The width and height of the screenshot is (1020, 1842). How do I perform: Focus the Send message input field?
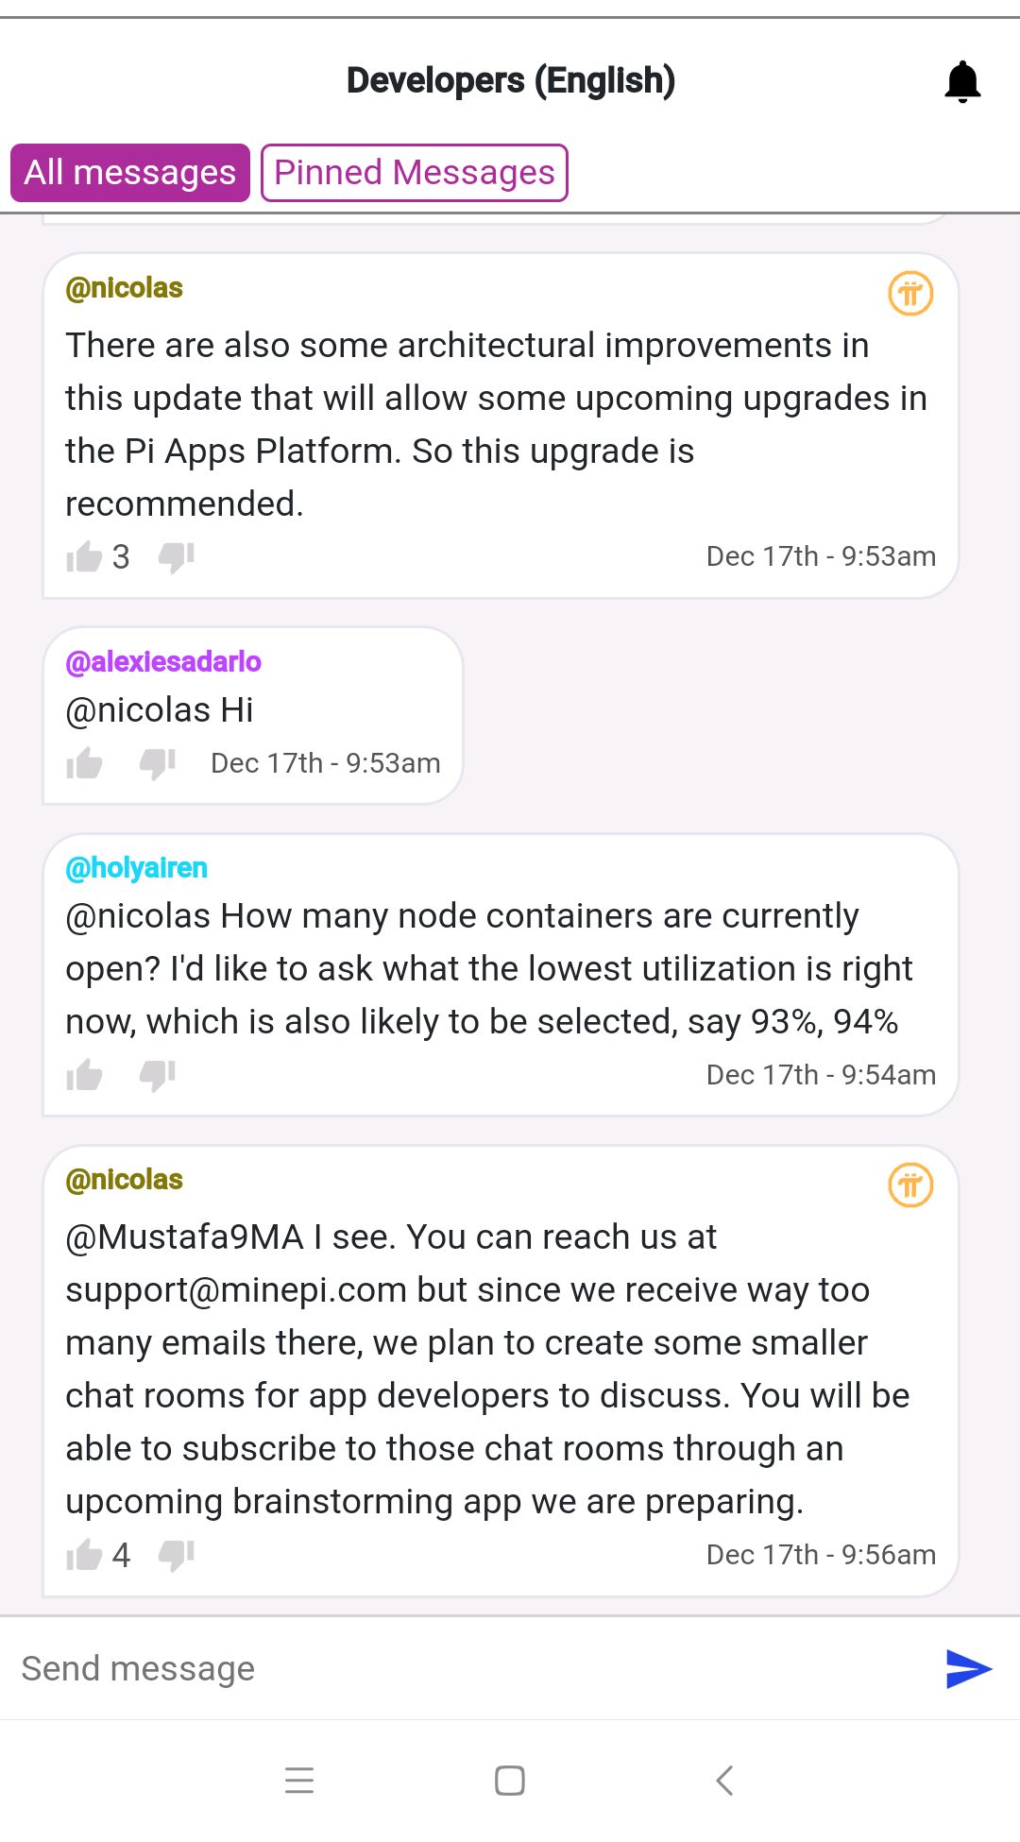click(472, 1669)
